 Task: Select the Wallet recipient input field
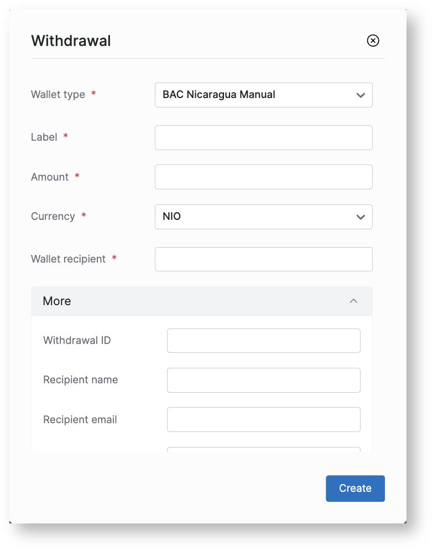pos(263,259)
